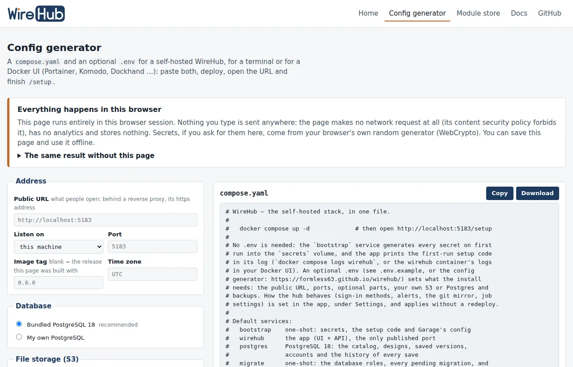Copy the compose.yaml contents

pyautogui.click(x=500, y=193)
